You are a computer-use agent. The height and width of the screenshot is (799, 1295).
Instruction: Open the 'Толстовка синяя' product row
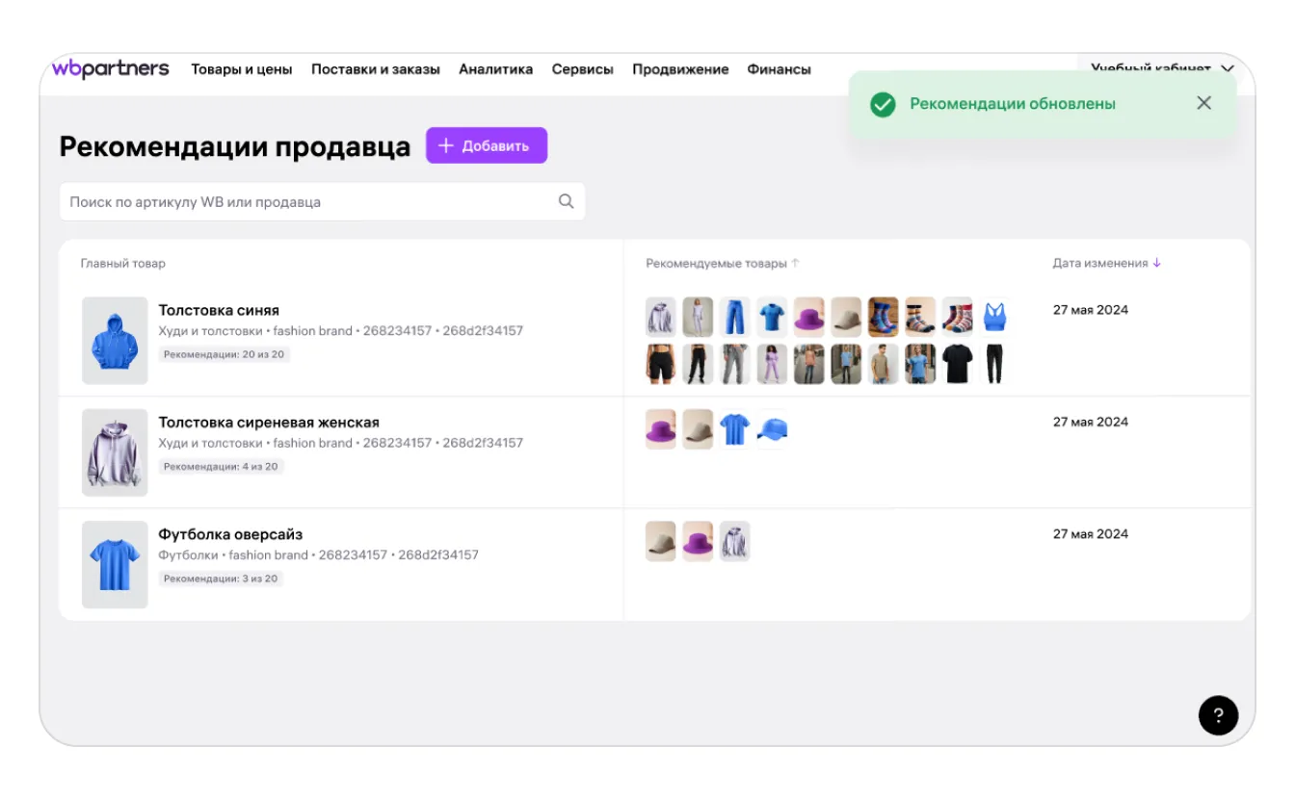[219, 310]
